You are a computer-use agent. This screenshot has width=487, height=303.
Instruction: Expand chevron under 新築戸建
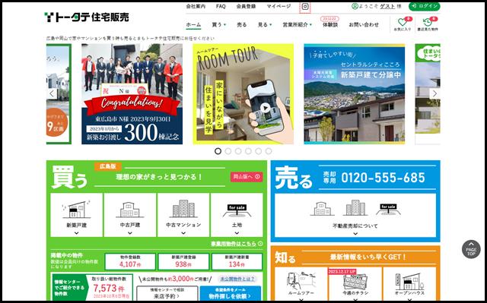[x=76, y=233]
